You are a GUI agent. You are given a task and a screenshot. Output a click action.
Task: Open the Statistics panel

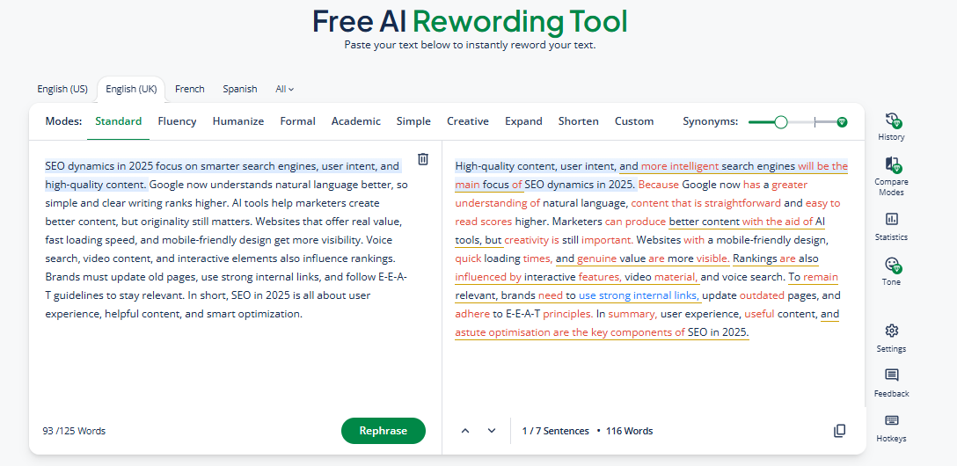pyautogui.click(x=892, y=219)
